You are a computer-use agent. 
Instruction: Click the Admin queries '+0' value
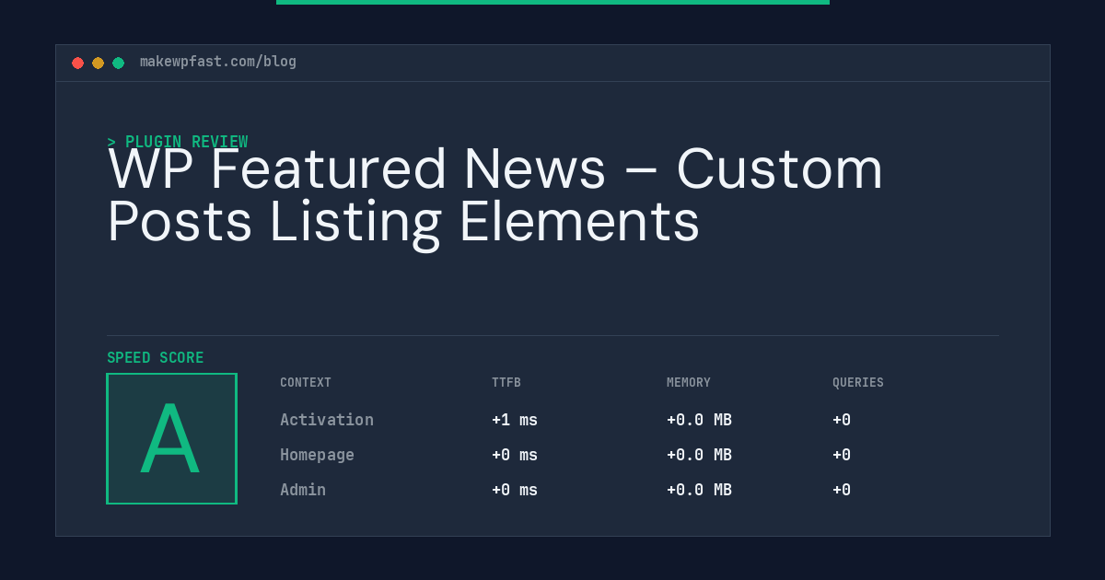(842, 490)
